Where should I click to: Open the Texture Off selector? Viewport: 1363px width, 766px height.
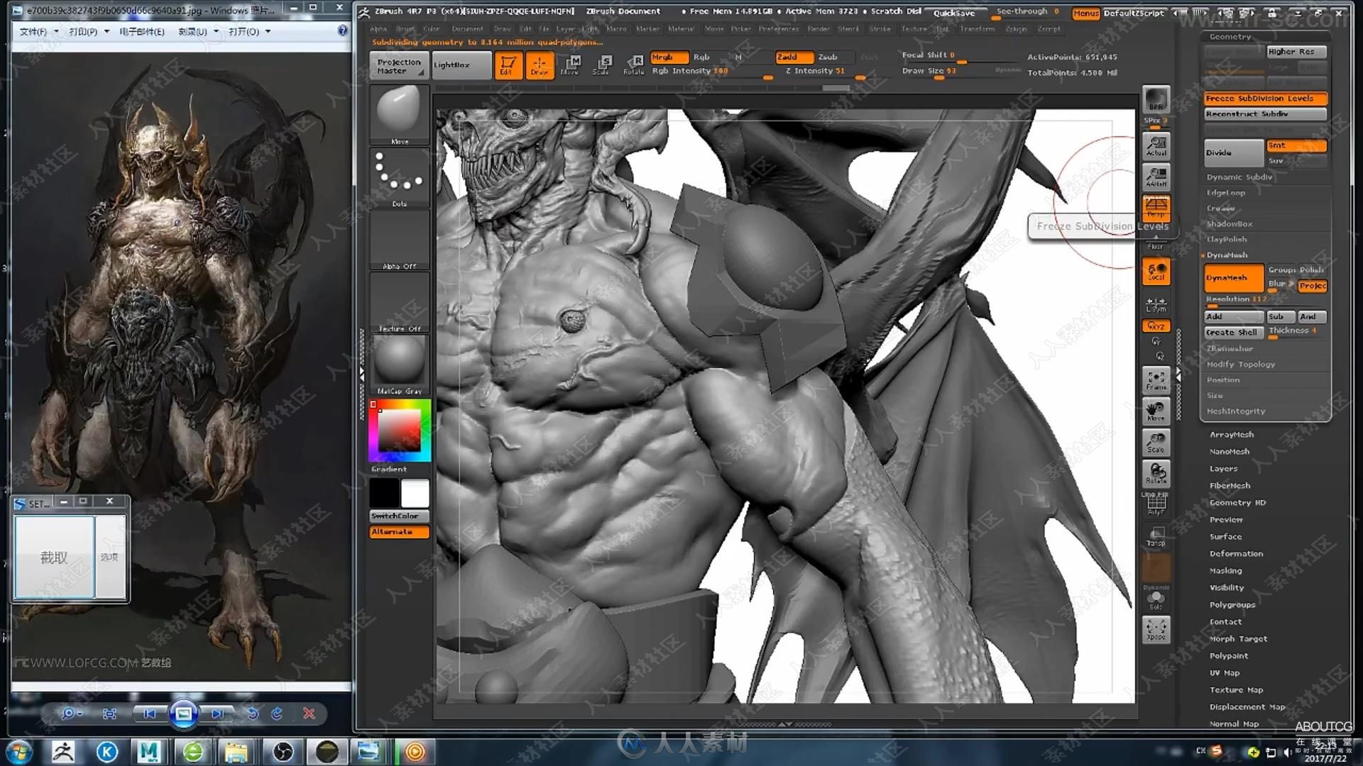tap(399, 303)
